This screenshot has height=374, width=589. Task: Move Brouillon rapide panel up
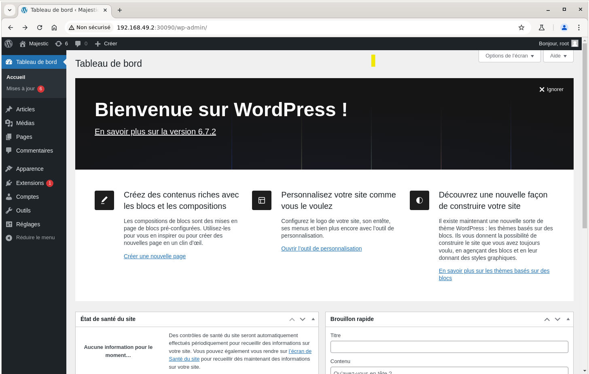pos(547,319)
